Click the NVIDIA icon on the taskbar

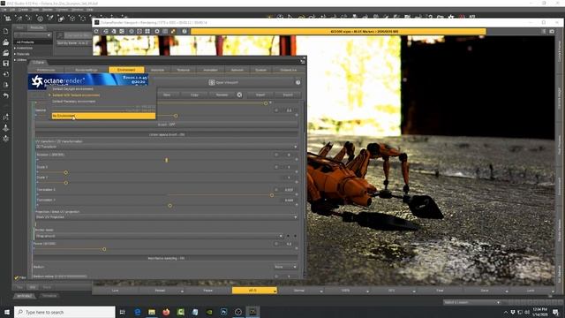[209, 312]
